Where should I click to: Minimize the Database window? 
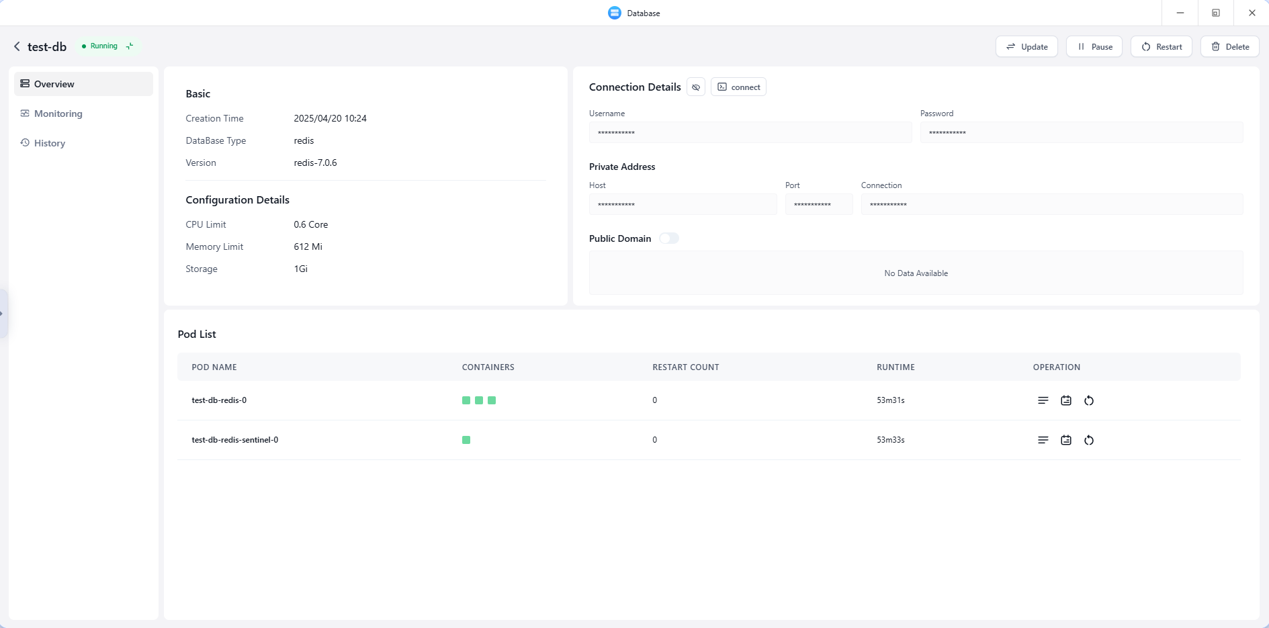click(x=1180, y=13)
